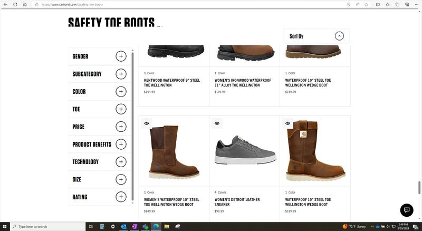Screen dimensions: 422x231
Task: Open File Explorer from the taskbar
Action: point(167,226)
